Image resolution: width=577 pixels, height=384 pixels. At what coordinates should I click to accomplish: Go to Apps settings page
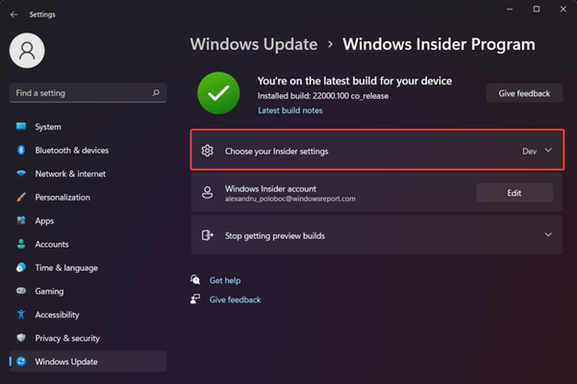click(44, 221)
